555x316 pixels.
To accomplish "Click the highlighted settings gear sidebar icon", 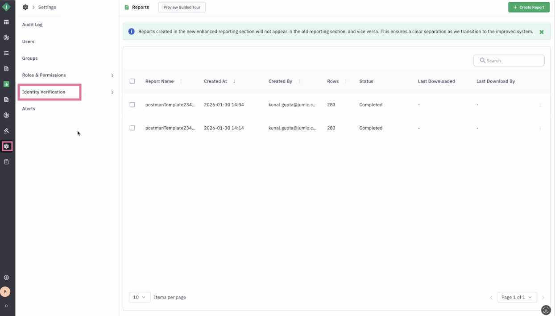I will click(6, 146).
